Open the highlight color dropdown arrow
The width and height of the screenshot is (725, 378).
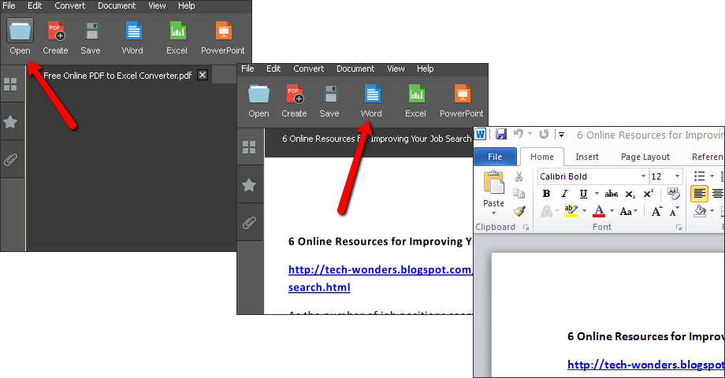[x=584, y=211]
